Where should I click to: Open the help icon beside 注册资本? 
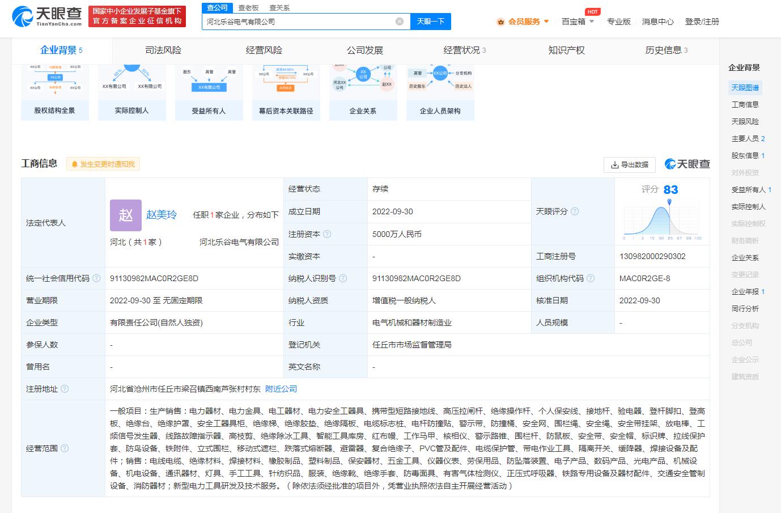click(x=327, y=234)
